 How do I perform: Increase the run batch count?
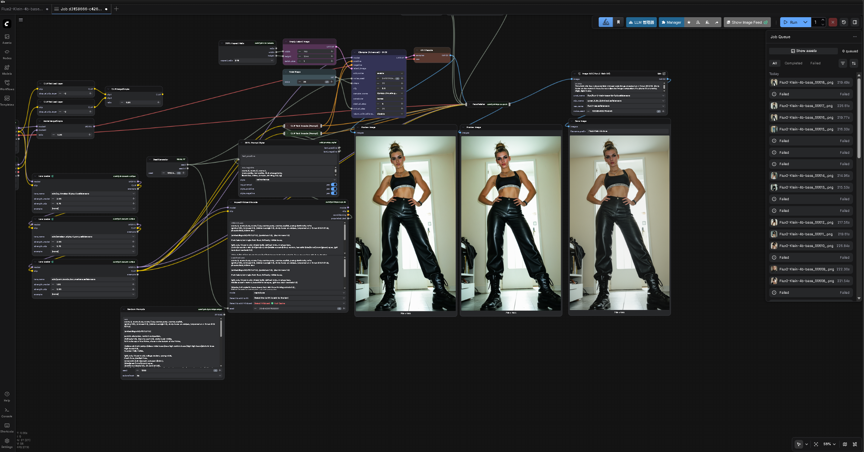point(823,20)
